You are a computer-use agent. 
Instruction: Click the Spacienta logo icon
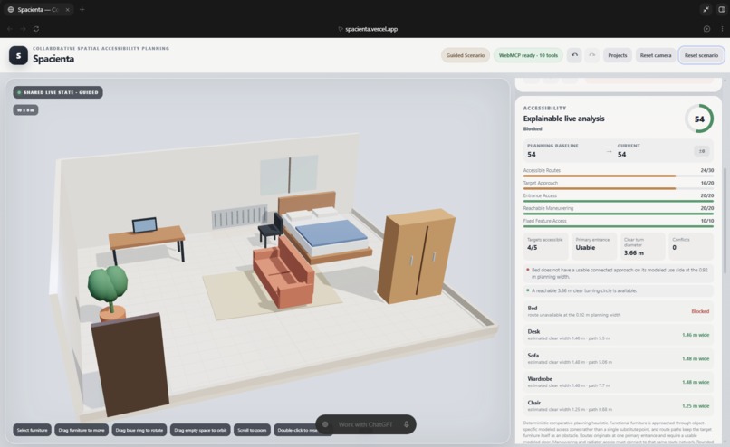pyautogui.click(x=18, y=55)
